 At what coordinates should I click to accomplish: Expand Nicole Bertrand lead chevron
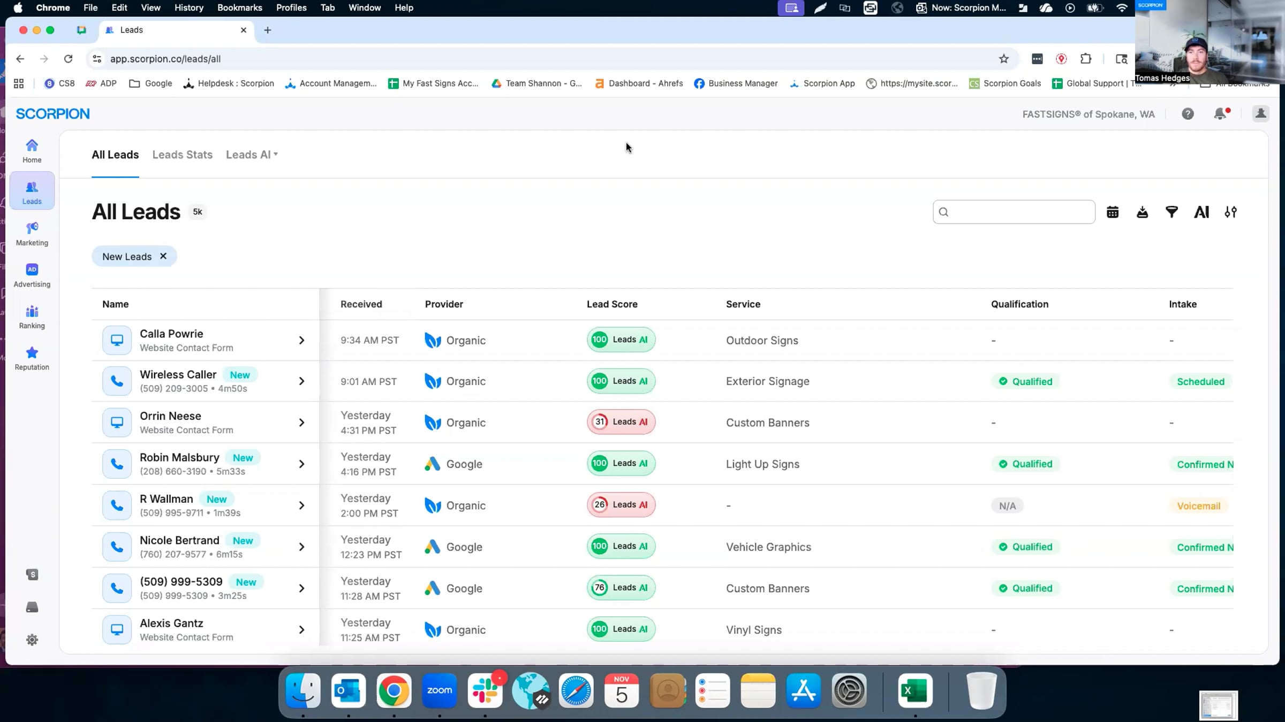[x=301, y=547]
